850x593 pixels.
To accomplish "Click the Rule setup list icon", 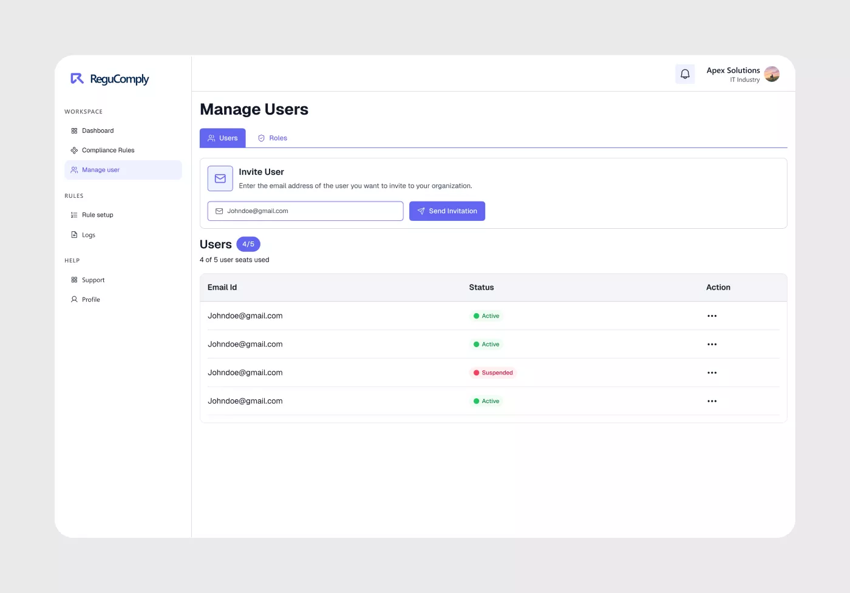I will click(x=74, y=215).
